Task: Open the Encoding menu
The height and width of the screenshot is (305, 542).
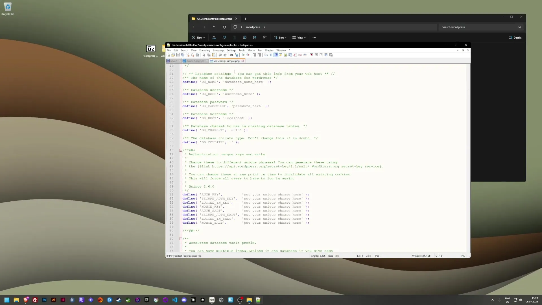Action: pyautogui.click(x=204, y=50)
